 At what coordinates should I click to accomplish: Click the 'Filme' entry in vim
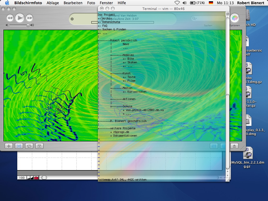click(x=131, y=81)
